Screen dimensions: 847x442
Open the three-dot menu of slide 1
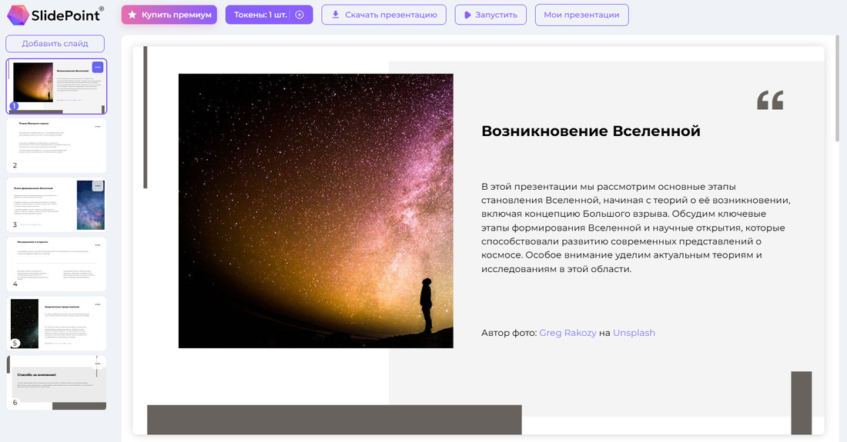[x=97, y=67]
